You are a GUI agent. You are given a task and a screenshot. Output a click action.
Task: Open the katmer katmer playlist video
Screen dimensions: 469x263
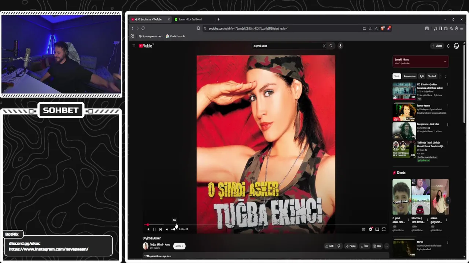(x=404, y=112)
